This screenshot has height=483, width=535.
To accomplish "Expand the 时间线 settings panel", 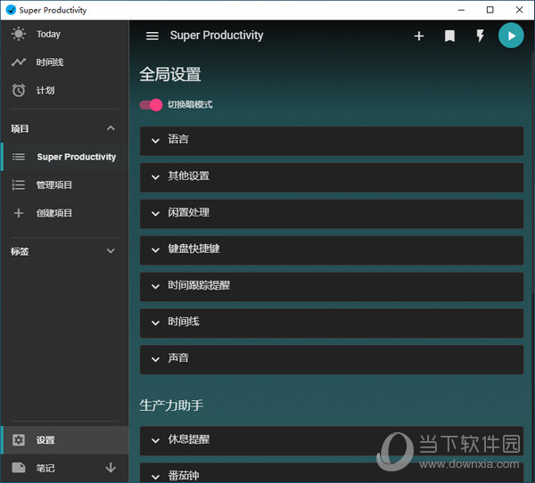I will pos(332,323).
